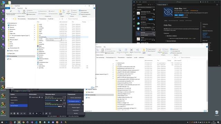The height and width of the screenshot is (124, 221).
Task: Click Start Streaming button in OBS controls
Action: click(x=76, y=98)
